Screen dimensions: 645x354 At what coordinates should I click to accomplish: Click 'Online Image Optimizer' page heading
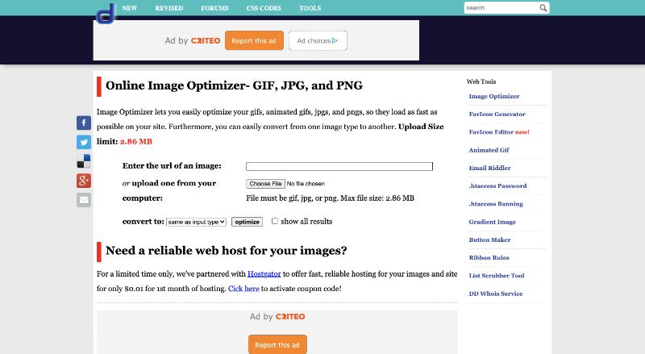pyautogui.click(x=234, y=85)
